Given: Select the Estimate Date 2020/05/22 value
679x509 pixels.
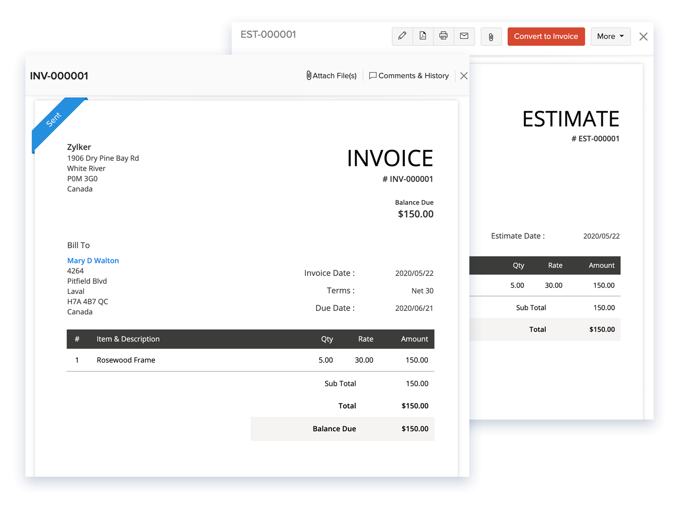Looking at the screenshot, I should pyautogui.click(x=602, y=236).
